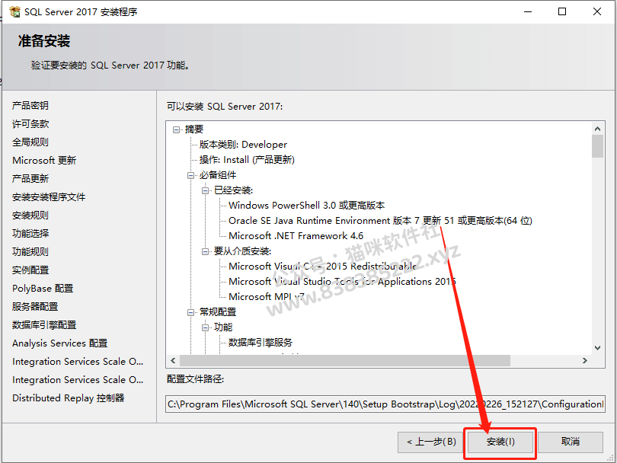Image resolution: width=617 pixels, height=463 pixels.
Task: Select the 数据库引擎服务 row
Action: [x=261, y=343]
